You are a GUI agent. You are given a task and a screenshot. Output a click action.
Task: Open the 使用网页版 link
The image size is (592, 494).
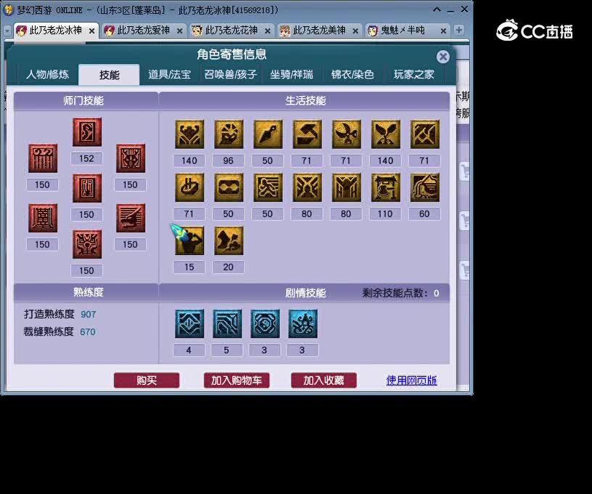[411, 380]
